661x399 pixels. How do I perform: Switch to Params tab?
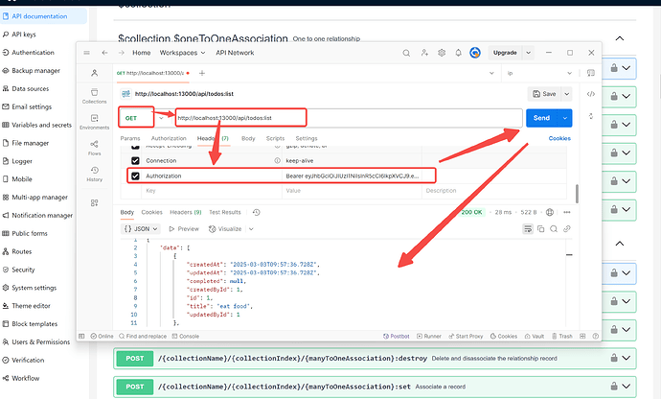[130, 138]
